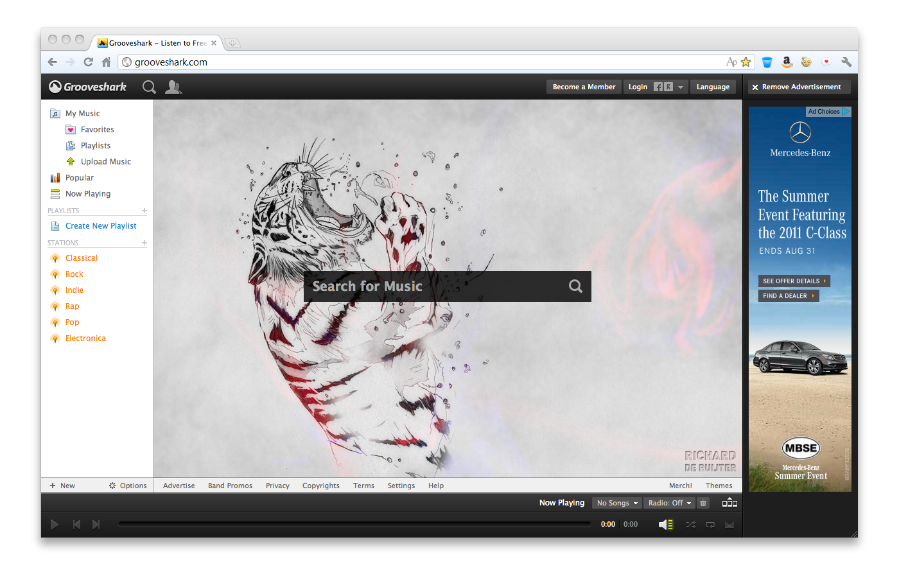Click Become a Member

coord(584,87)
